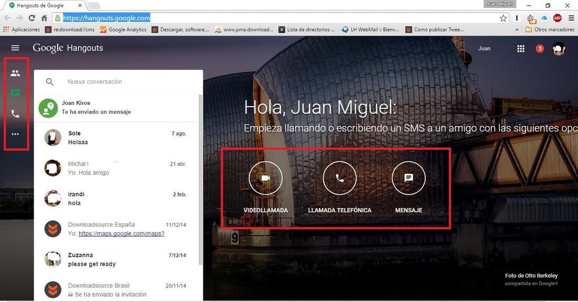This screenshot has height=302, width=578.
Task: Open the conversation with irandi
Action: [116, 199]
